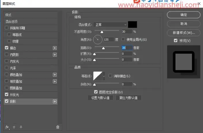This screenshot has width=203, height=133.
Task: Click the 取消 button
Action: (x=184, y=24)
